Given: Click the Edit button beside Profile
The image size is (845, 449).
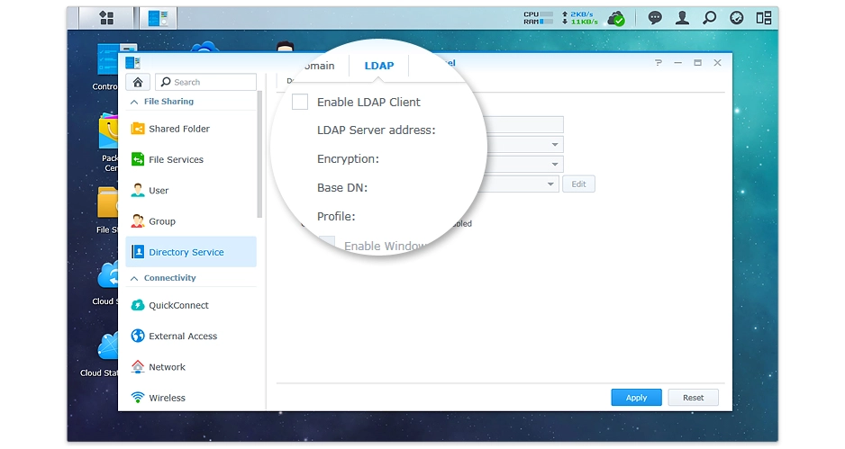Looking at the screenshot, I should [578, 184].
